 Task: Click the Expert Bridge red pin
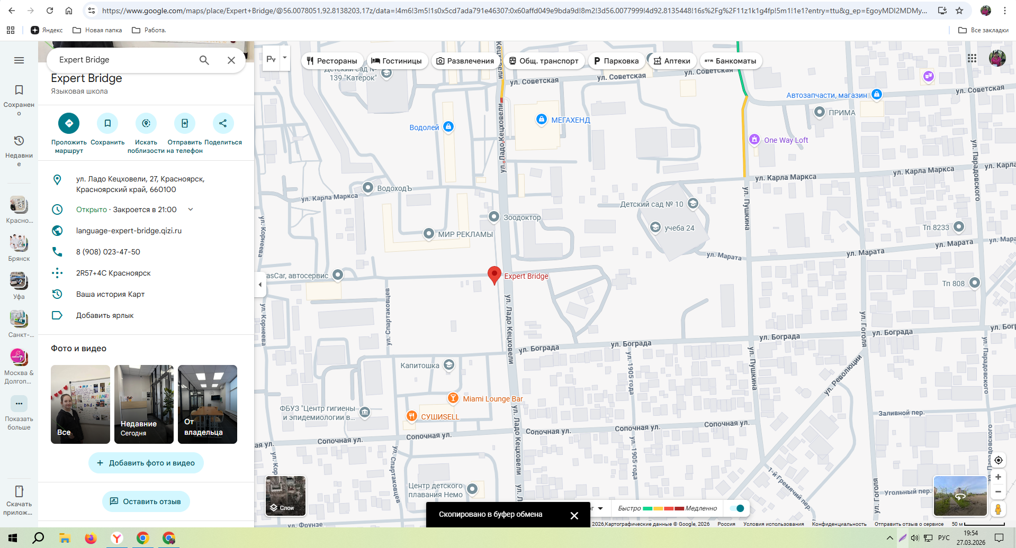[494, 275]
